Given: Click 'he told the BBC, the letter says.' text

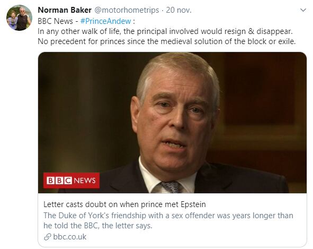Looking at the screenshot, I should click(98, 226).
